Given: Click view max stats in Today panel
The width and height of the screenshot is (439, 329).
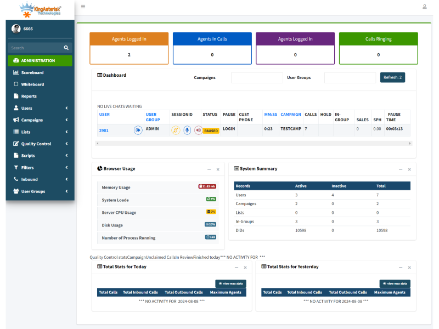Looking at the screenshot, I should pyautogui.click(x=230, y=283).
